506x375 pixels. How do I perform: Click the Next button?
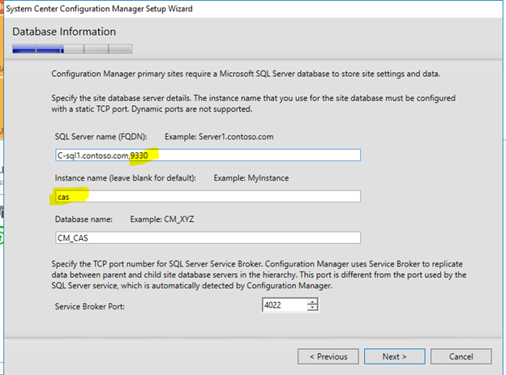point(394,356)
